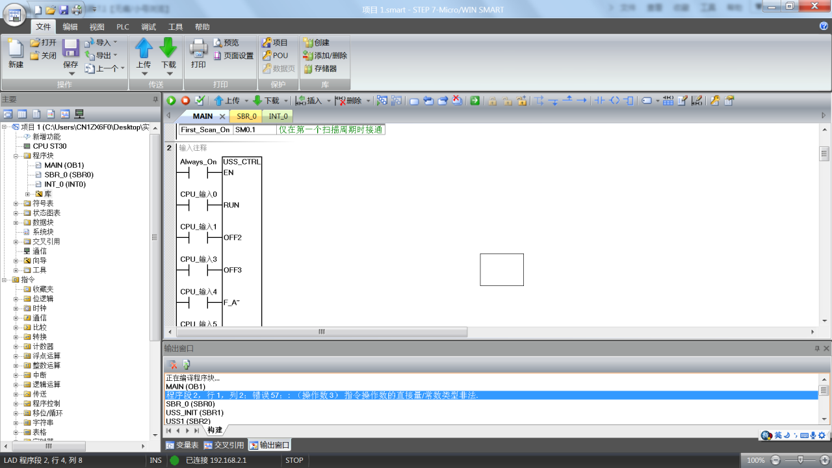Click the Compile checkmark toolbar icon
The image size is (832, 468).
(200, 101)
